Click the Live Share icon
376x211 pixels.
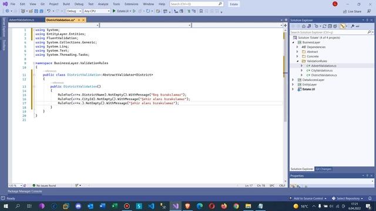(x=345, y=11)
